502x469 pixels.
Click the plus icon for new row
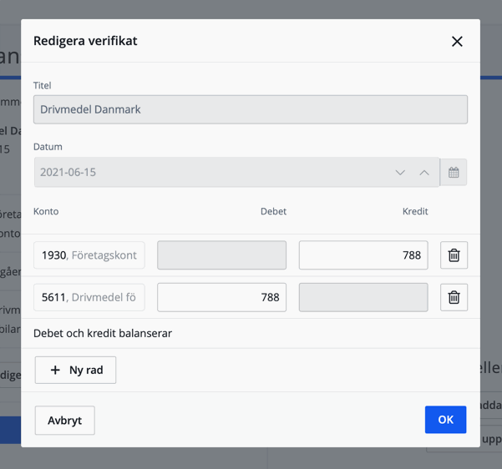(x=55, y=370)
